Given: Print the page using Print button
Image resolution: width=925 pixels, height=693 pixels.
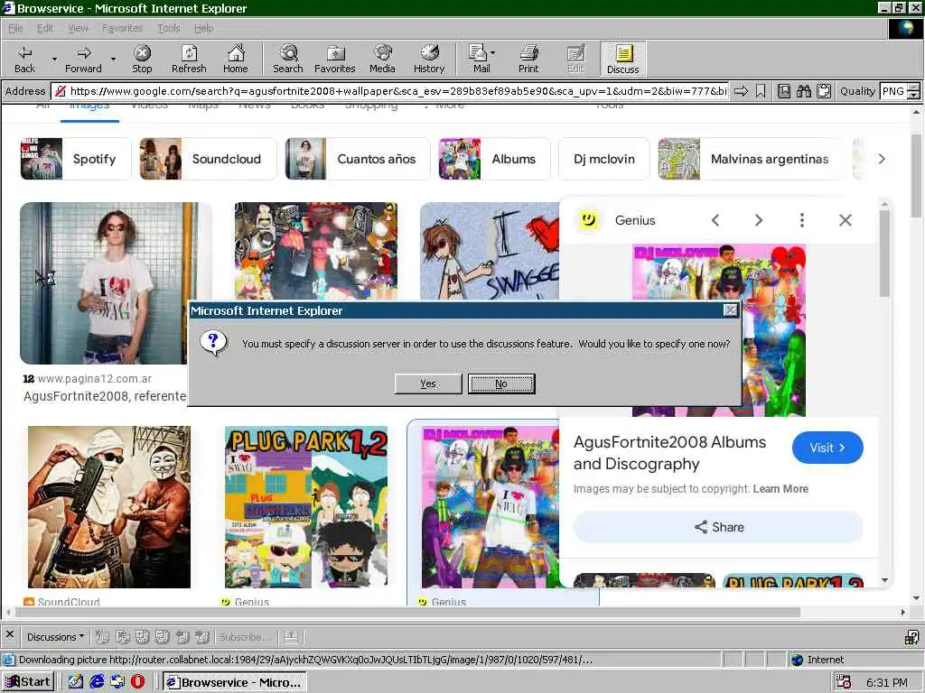Looking at the screenshot, I should click(x=528, y=59).
